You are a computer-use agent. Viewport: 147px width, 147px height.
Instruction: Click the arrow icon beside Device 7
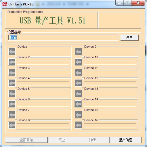[x=12, y=114]
